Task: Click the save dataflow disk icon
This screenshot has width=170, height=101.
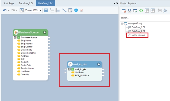Action: coord(46,11)
